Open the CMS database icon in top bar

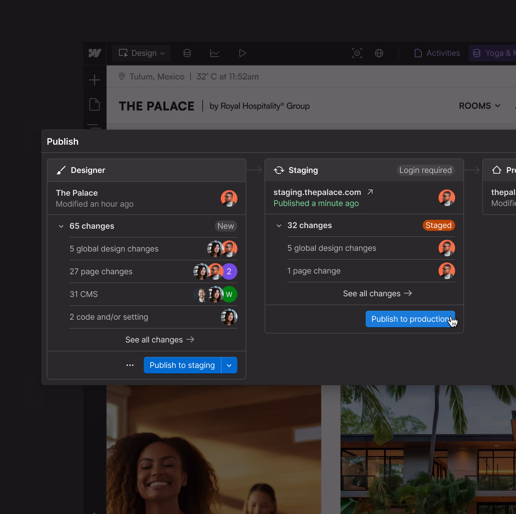pos(187,53)
